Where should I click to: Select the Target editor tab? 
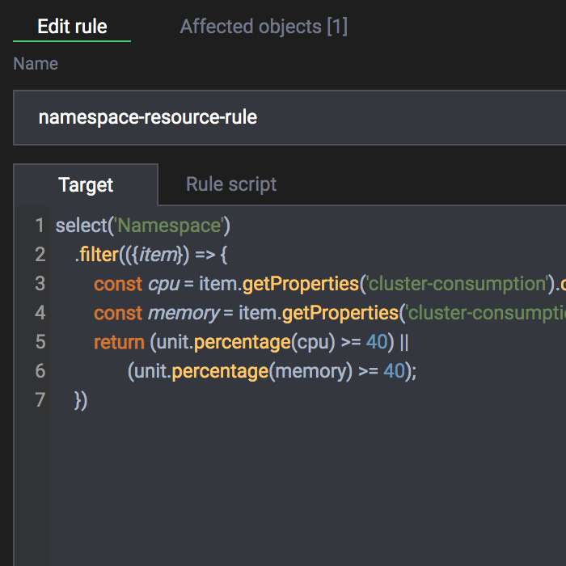click(x=86, y=185)
